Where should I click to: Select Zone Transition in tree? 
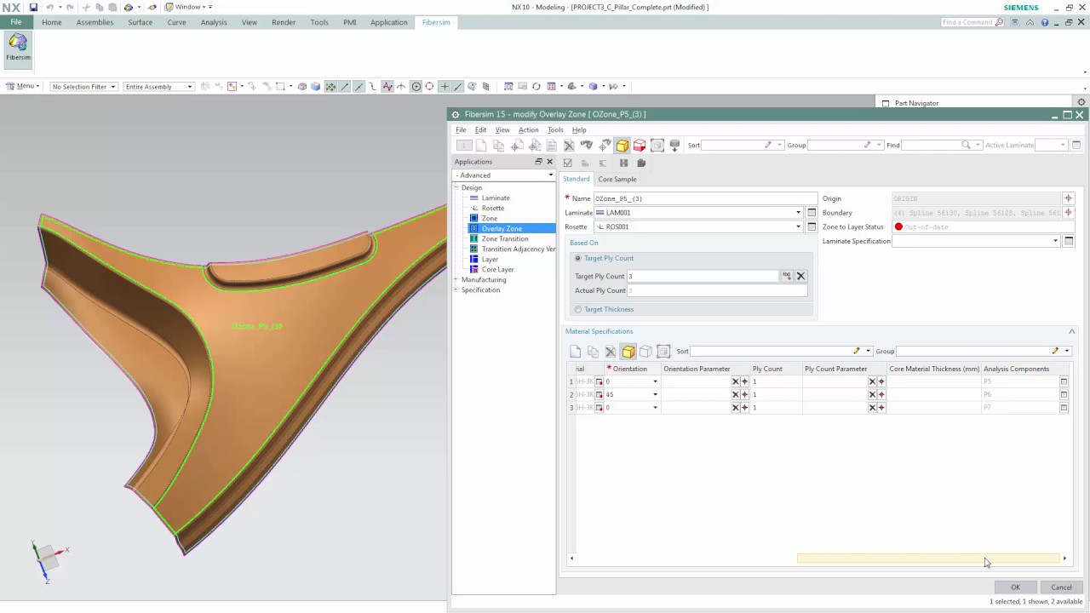point(505,238)
